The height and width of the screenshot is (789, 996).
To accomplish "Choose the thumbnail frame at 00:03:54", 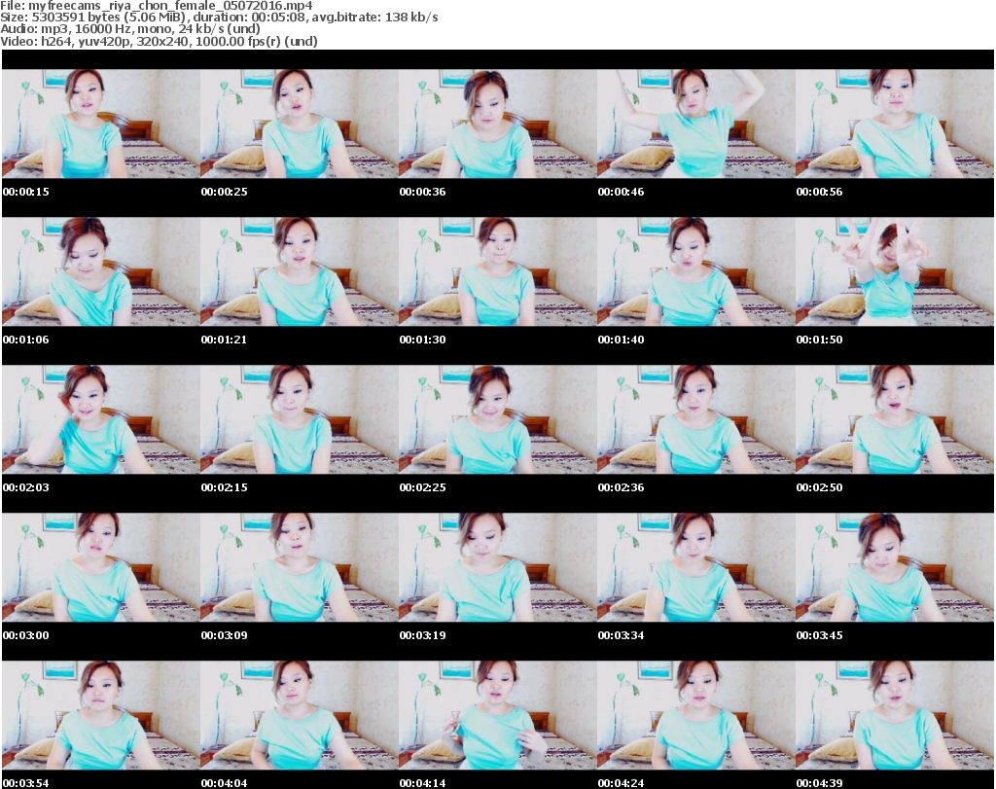I will (x=100, y=715).
